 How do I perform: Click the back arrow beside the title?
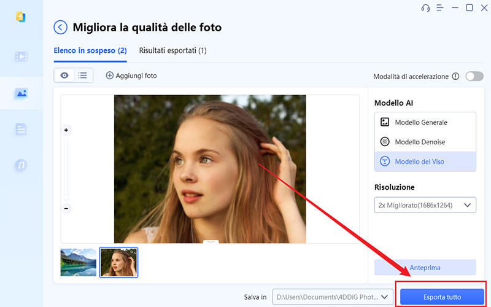(x=60, y=27)
